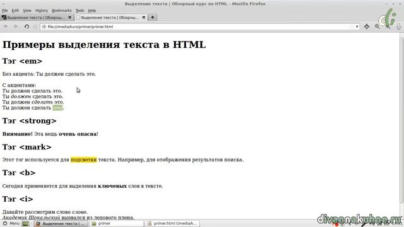Screen dimensions: 404x227
Task: Open the History menu
Action: (42, 11)
